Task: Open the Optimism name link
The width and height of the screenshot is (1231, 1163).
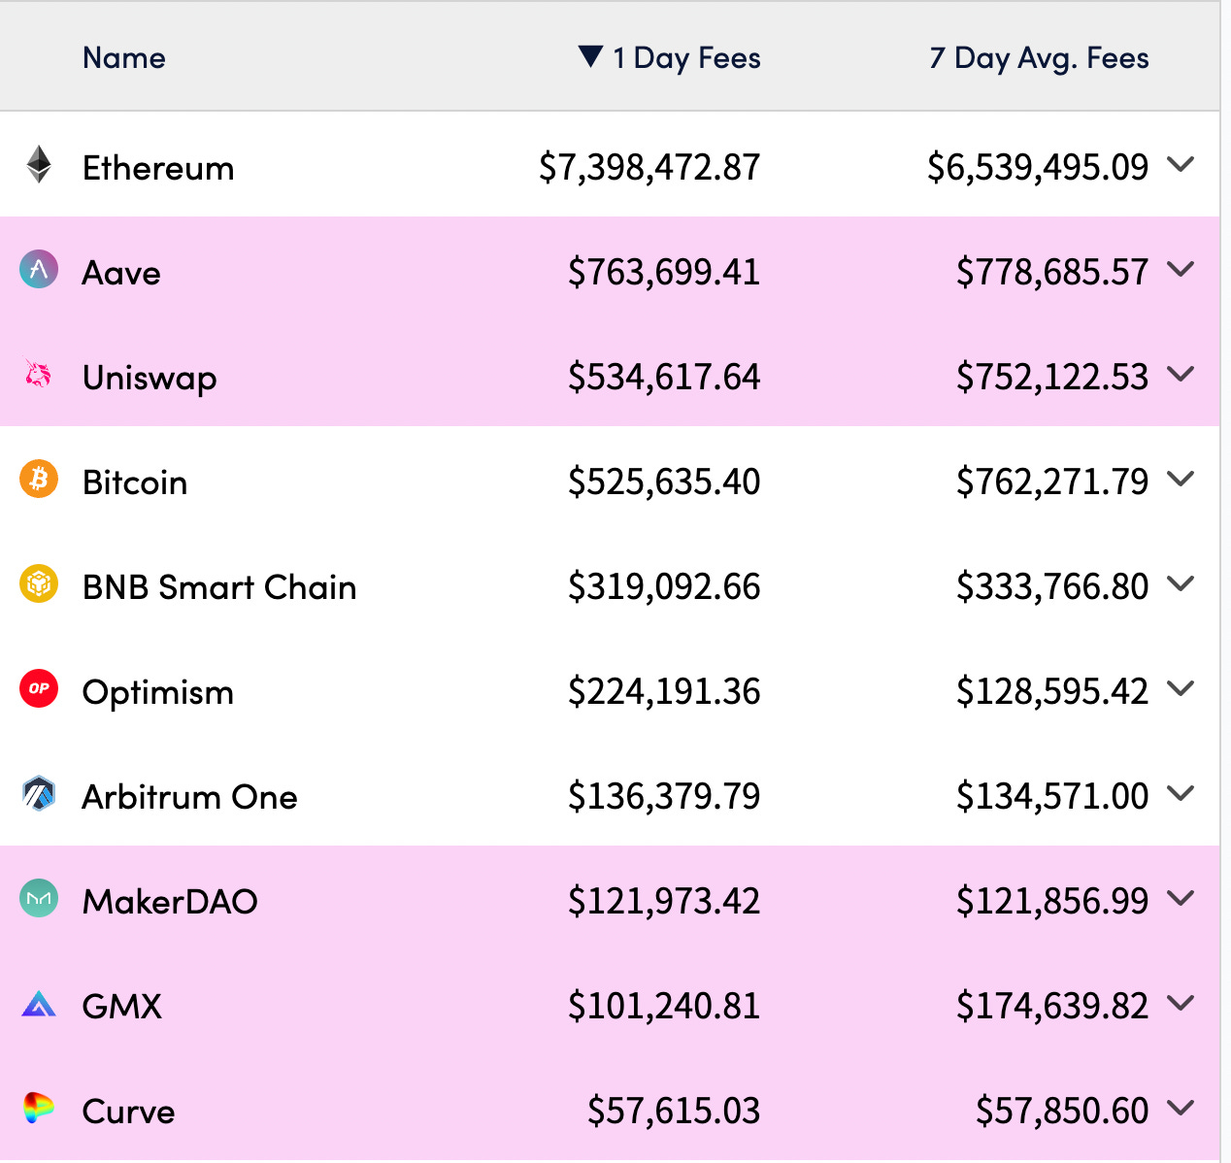Action: pos(158,692)
